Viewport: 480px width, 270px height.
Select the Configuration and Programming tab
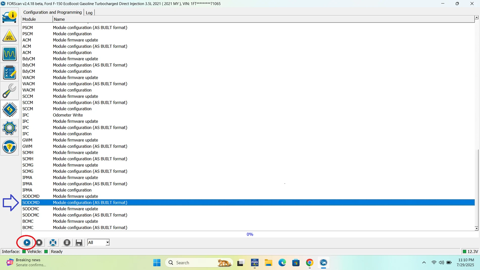coord(53,12)
